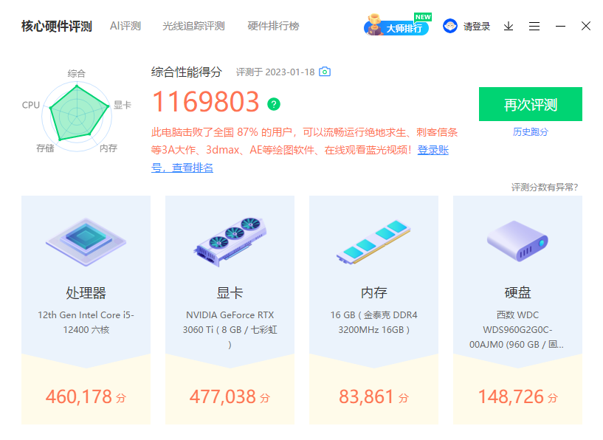The image size is (603, 440).
Task: Click the 西数 WDC WDS960G2G0C disk text
Action: click(517, 329)
